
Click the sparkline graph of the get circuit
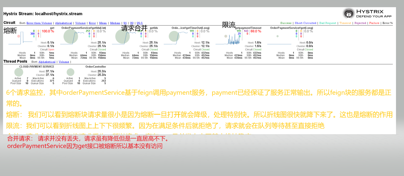(20, 38)
